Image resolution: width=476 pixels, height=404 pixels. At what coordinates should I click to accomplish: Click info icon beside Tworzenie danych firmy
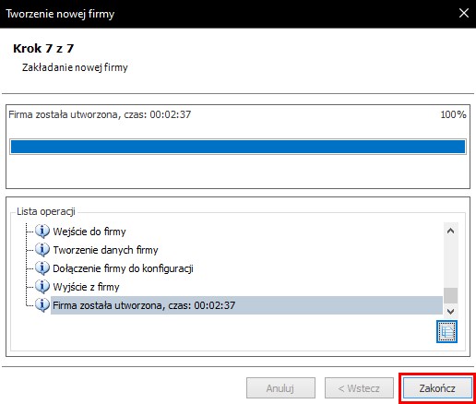pyautogui.click(x=42, y=250)
